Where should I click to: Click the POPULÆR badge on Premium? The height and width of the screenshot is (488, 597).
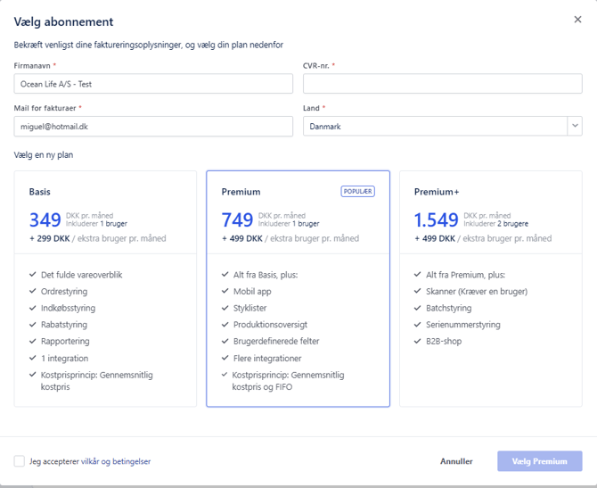pyautogui.click(x=358, y=192)
